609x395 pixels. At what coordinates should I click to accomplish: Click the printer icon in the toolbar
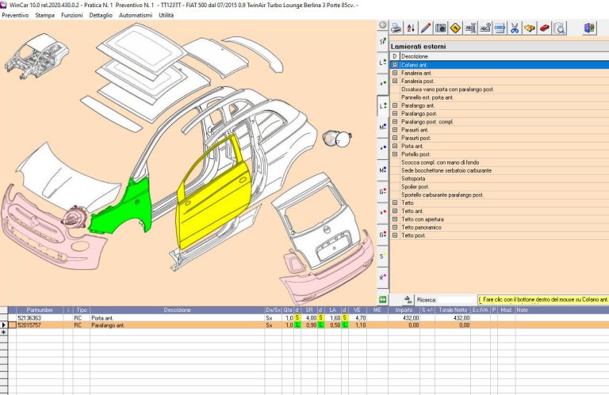coord(396,28)
